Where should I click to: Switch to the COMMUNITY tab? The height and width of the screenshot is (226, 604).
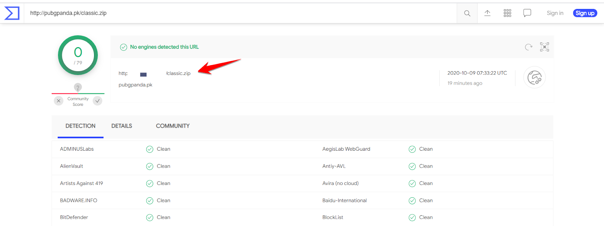(173, 126)
